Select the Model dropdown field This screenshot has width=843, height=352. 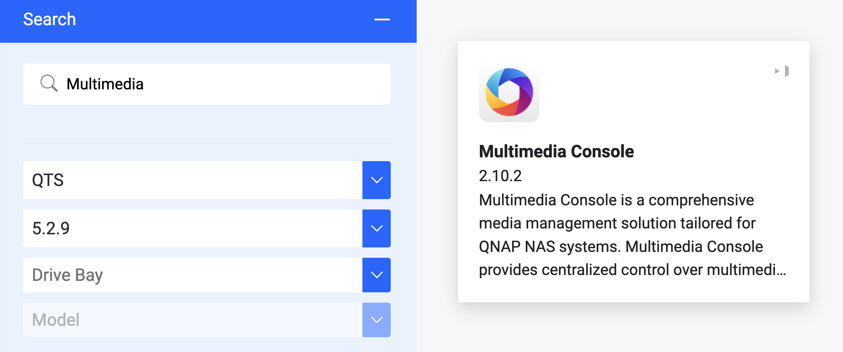(x=192, y=320)
